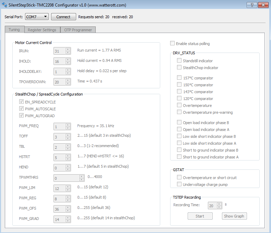Screen dimensions: 271x233
Task: Increase the PWM_GRAD stepper value
Action: [x=68, y=218]
